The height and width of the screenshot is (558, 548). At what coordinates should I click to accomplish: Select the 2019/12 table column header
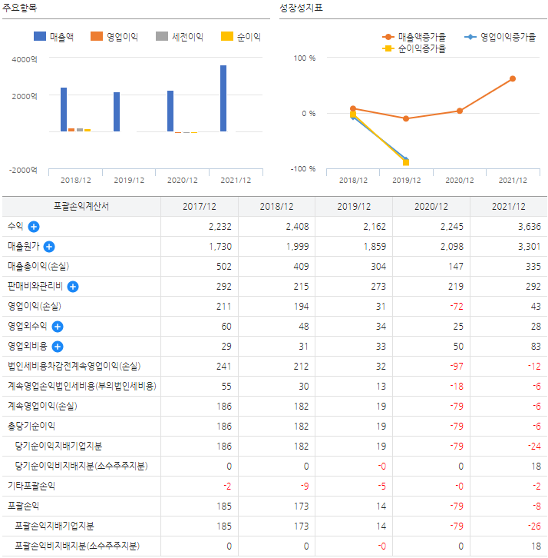[x=354, y=207]
